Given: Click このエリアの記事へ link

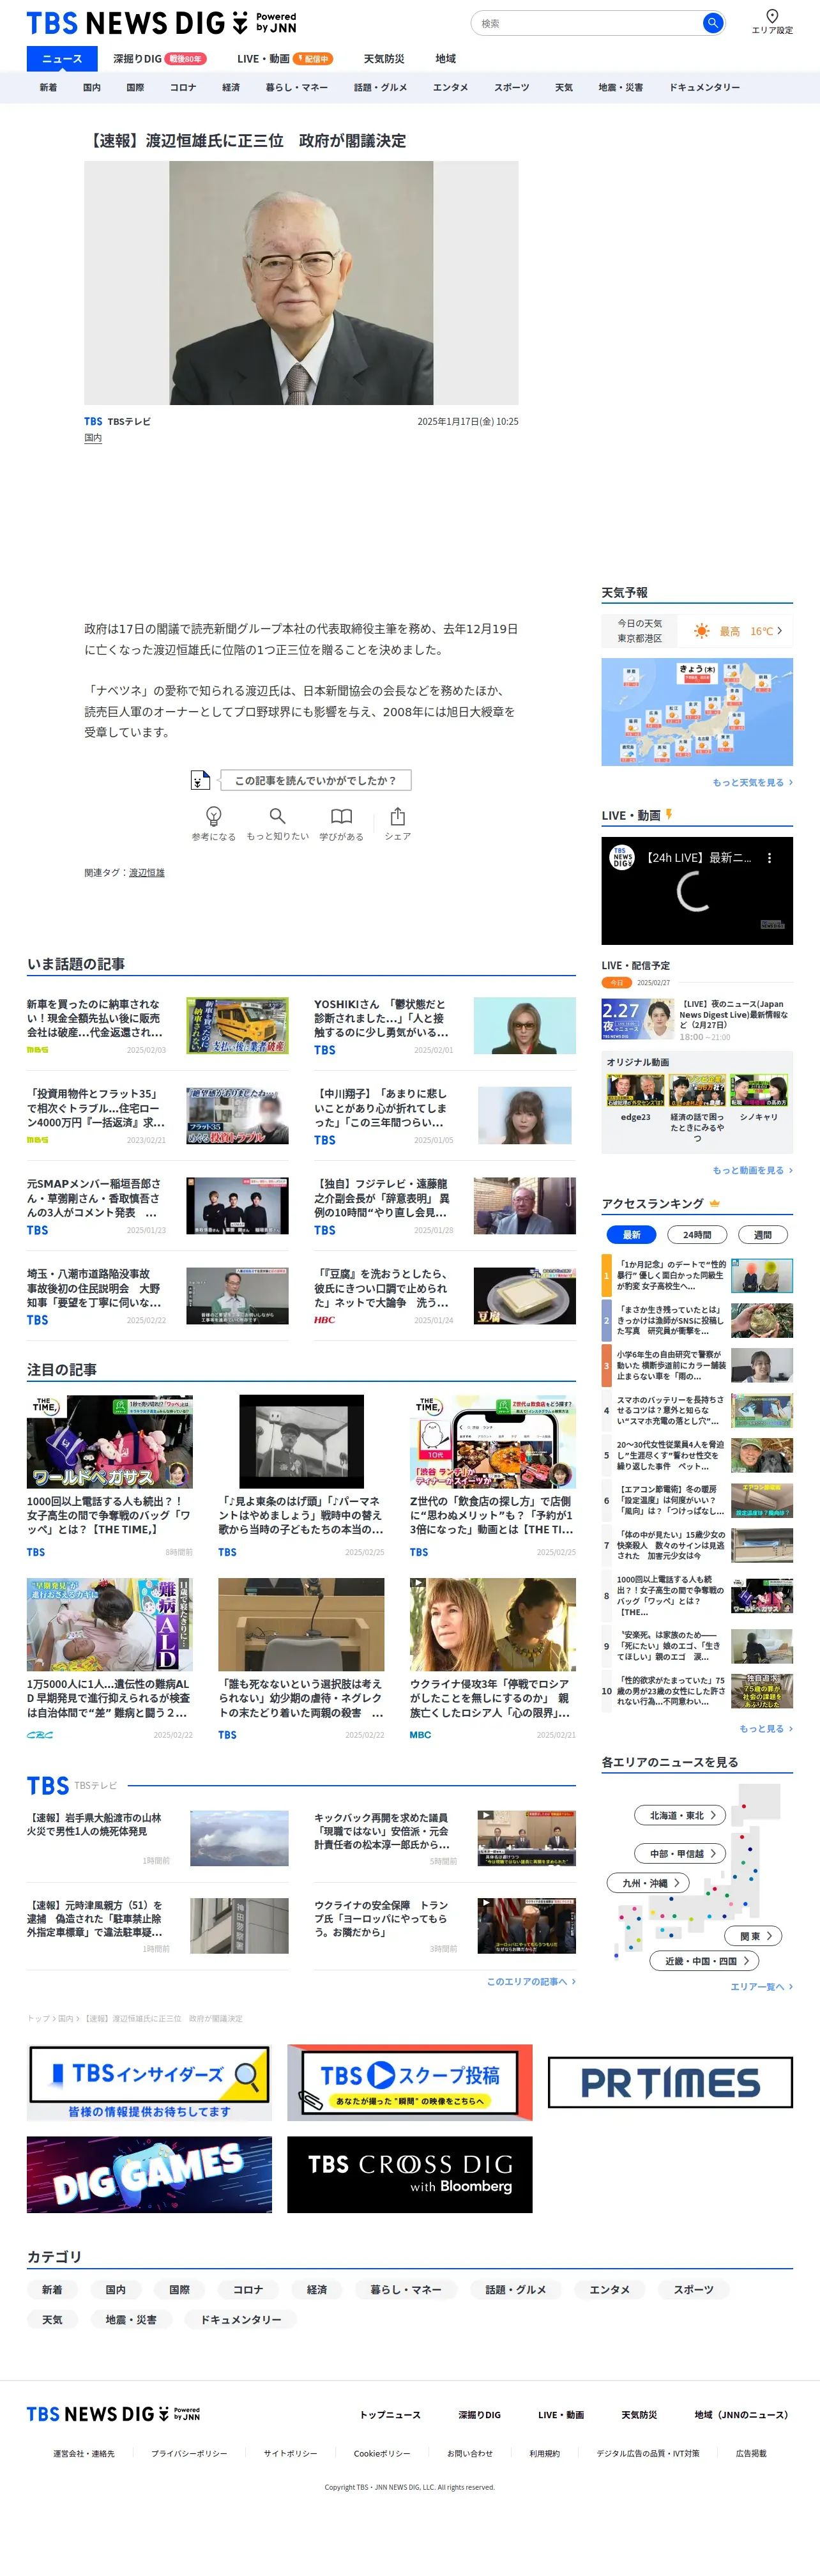Looking at the screenshot, I should [531, 1981].
